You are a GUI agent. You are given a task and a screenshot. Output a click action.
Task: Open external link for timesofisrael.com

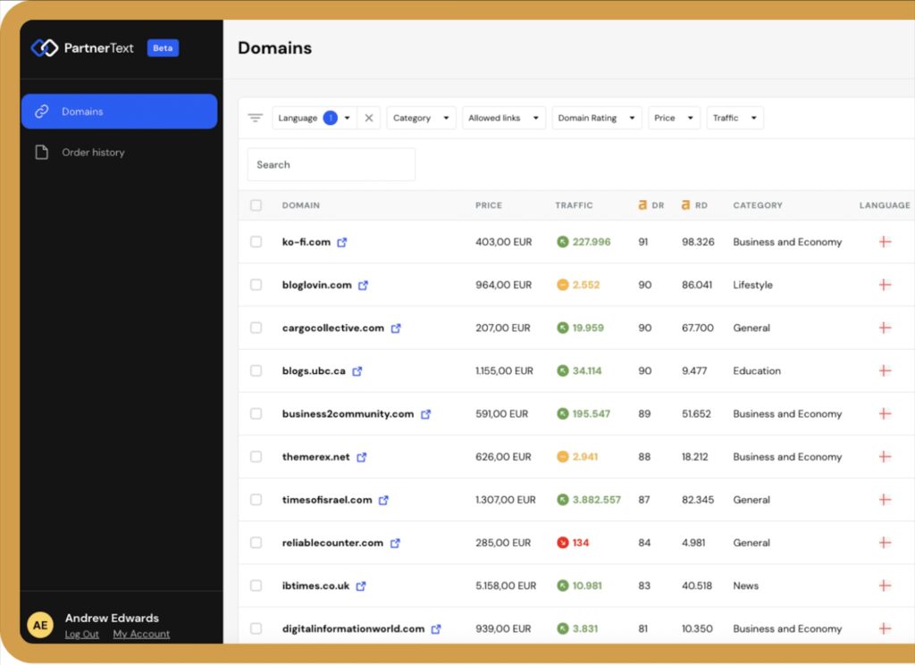[383, 500]
